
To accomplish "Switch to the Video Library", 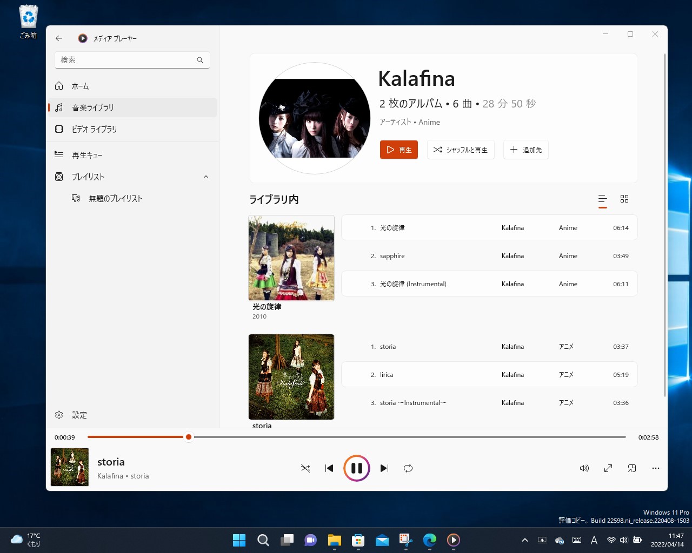I will click(x=93, y=129).
